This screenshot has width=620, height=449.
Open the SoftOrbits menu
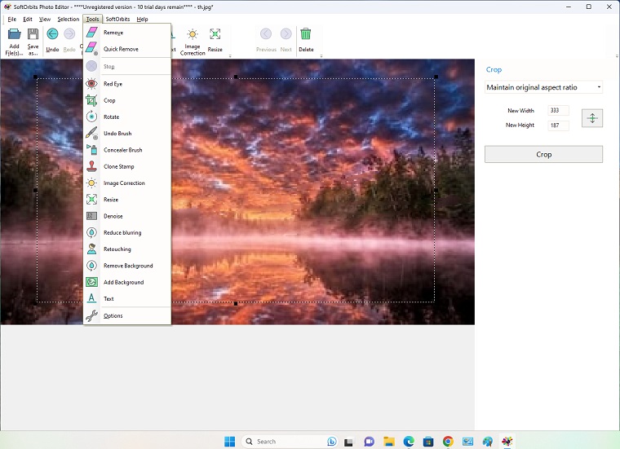(117, 19)
